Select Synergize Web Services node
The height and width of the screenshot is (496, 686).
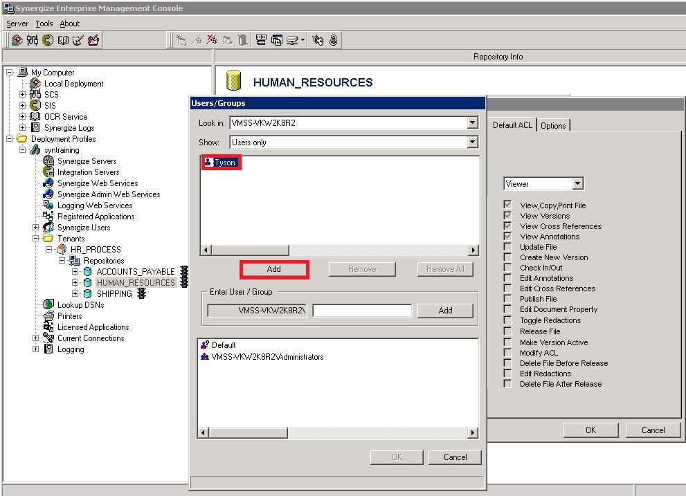98,183
